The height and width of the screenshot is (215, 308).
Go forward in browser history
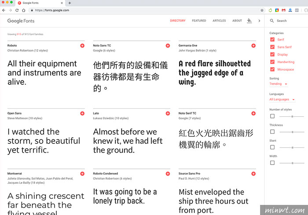point(10,10)
